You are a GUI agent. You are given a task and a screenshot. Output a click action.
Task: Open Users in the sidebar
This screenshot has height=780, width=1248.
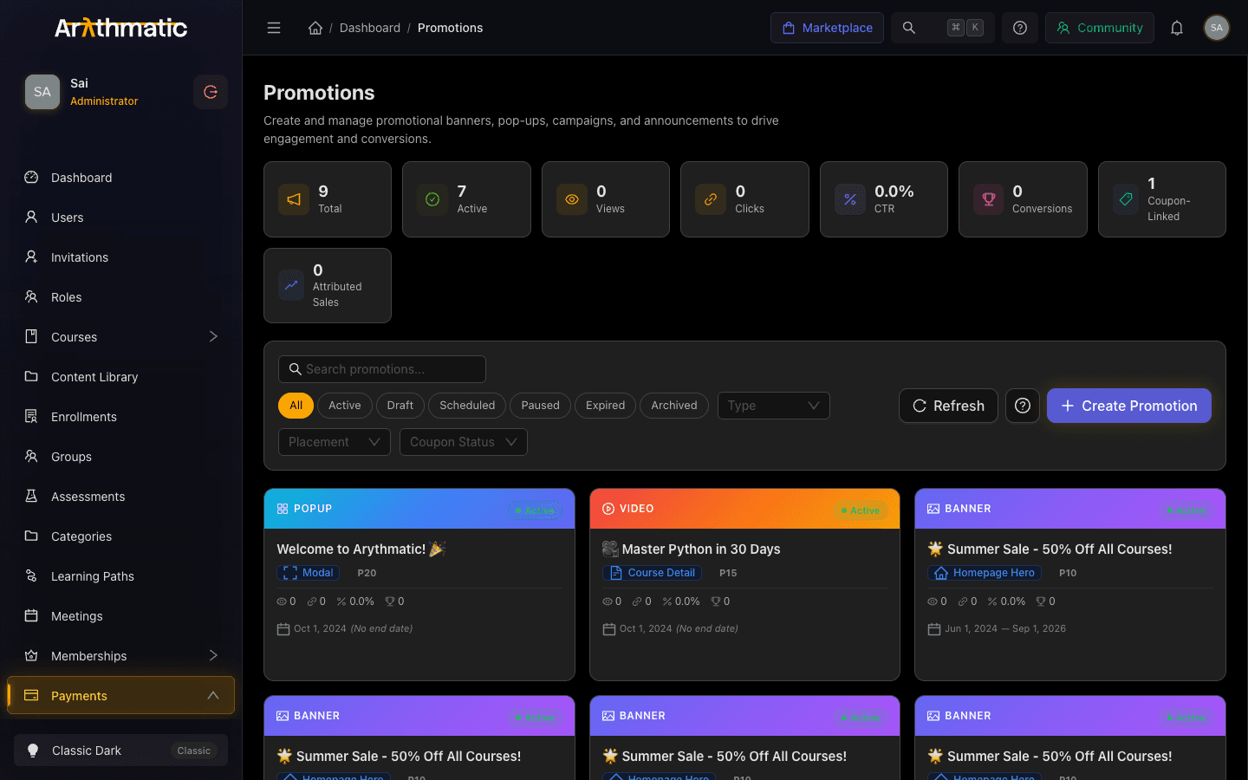pyautogui.click(x=120, y=218)
